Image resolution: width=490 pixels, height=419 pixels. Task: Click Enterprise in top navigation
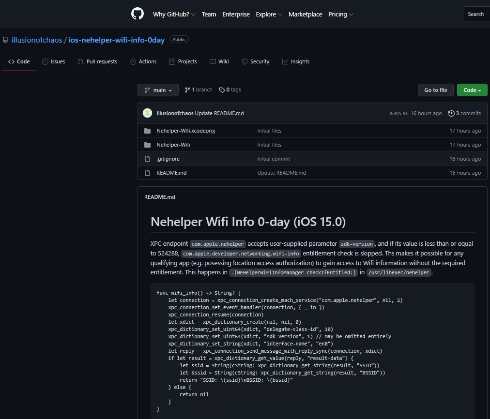pyautogui.click(x=236, y=15)
